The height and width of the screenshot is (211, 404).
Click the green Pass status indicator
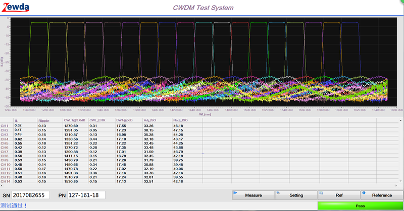[360, 206]
